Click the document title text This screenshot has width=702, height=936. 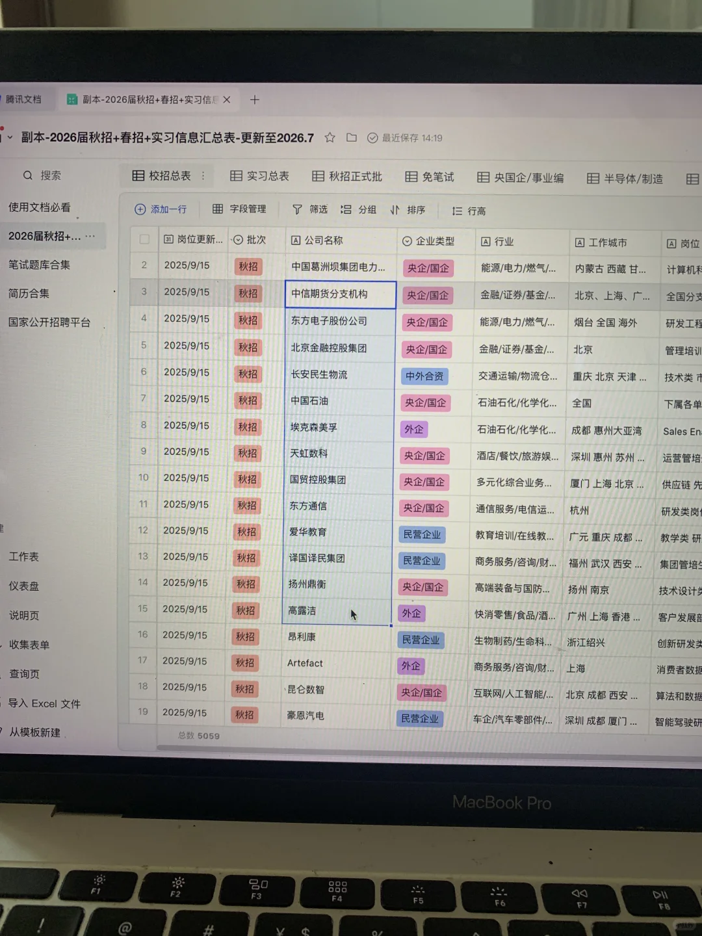pos(168,138)
